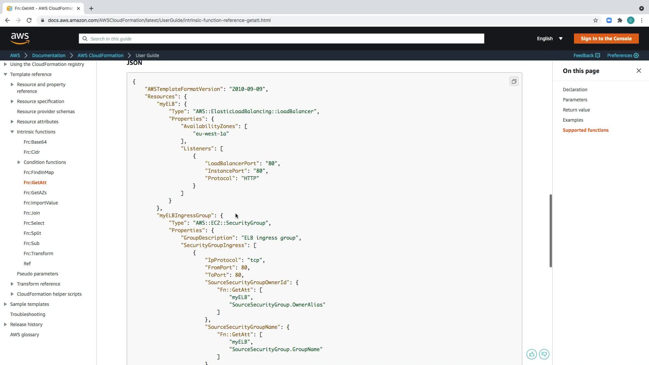Reload the page

pyautogui.click(x=29, y=20)
